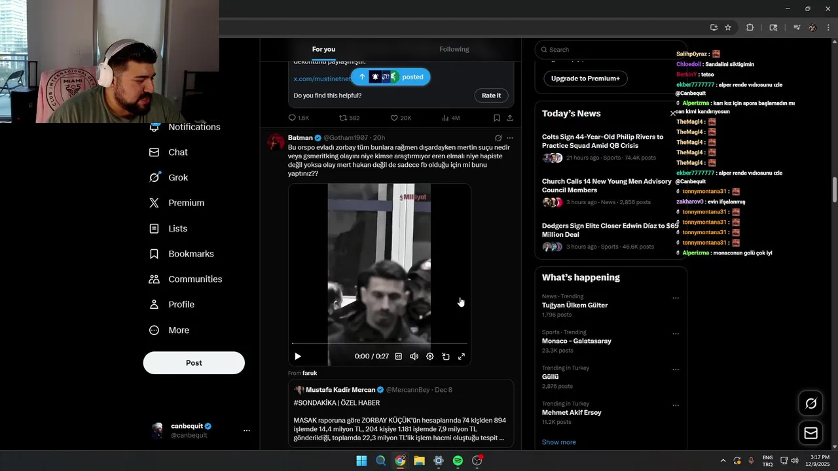Switch to the Following tab
This screenshot has width=838, height=471.
click(454, 50)
